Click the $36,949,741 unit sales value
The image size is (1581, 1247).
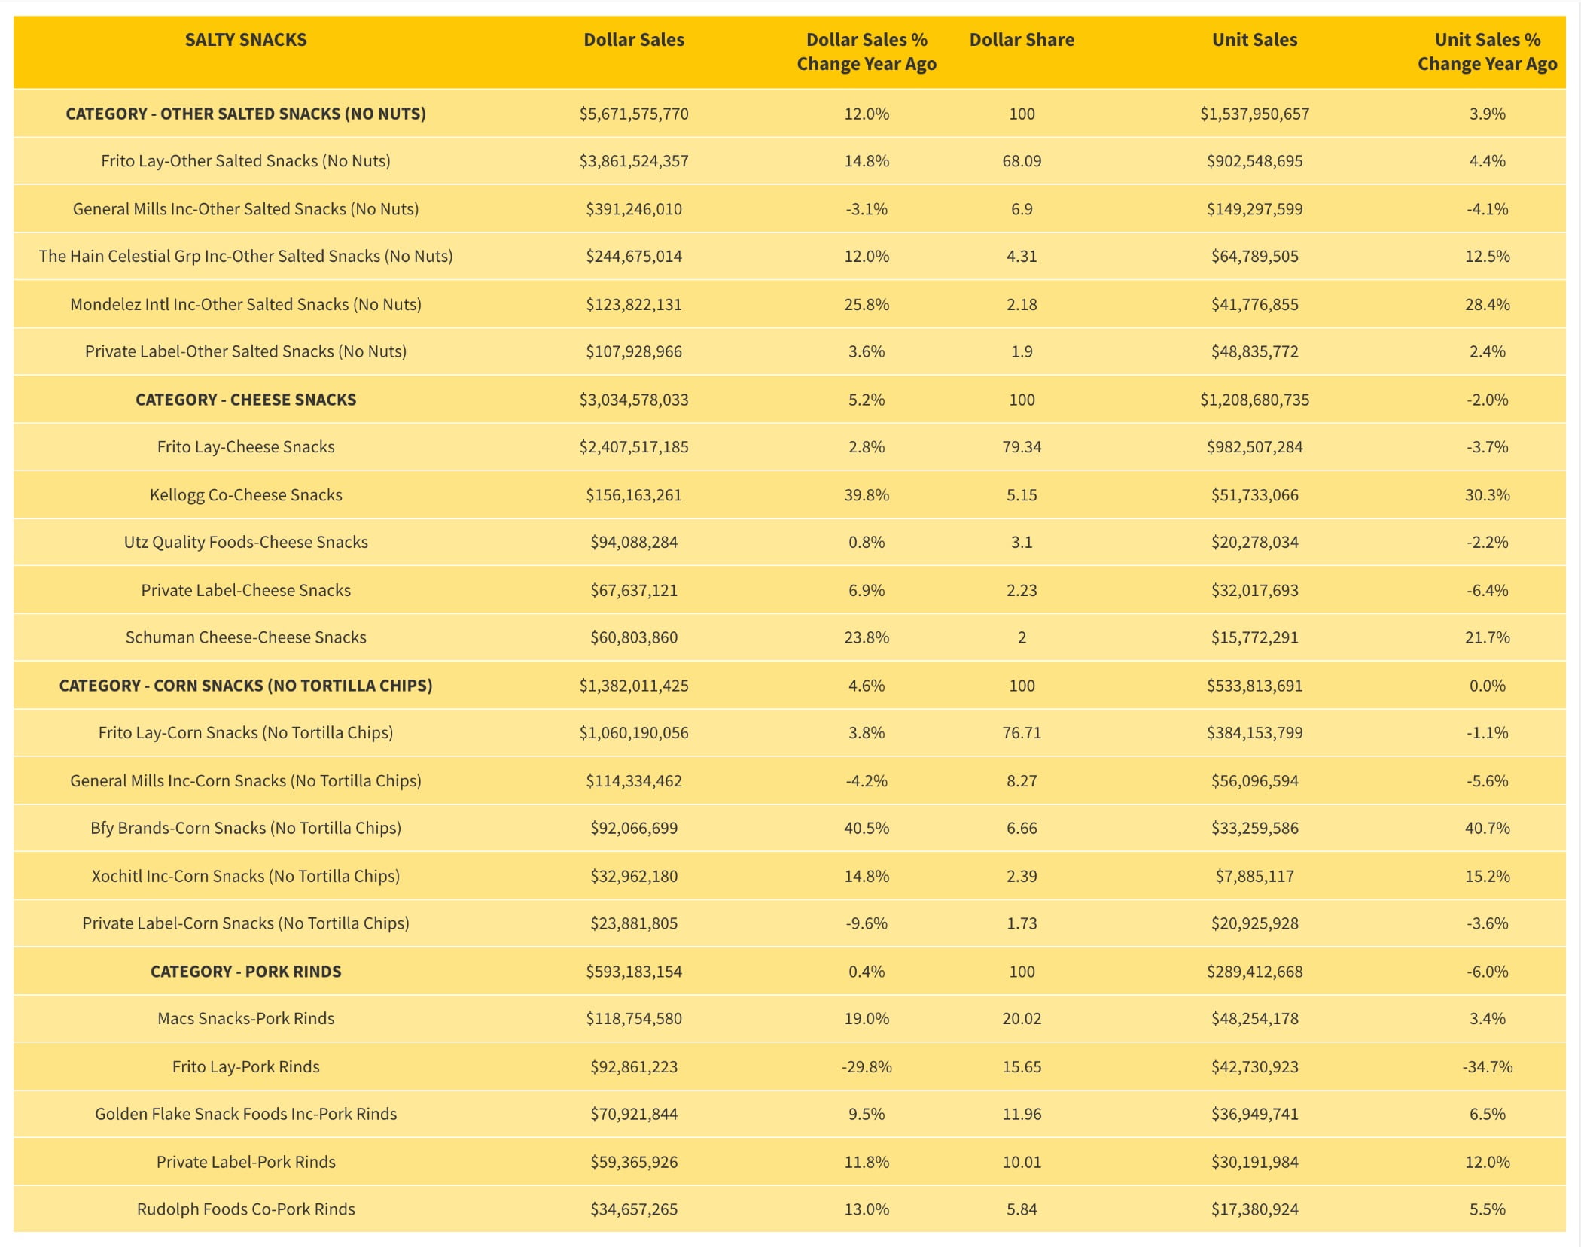1254,1115
